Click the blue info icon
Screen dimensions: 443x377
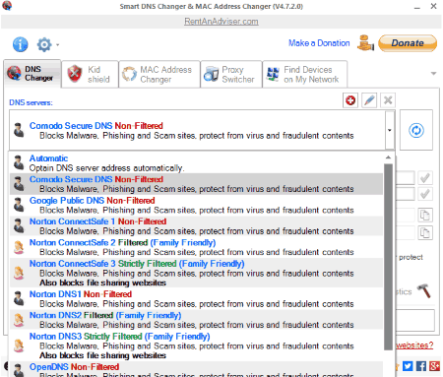coord(21,44)
